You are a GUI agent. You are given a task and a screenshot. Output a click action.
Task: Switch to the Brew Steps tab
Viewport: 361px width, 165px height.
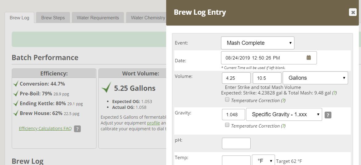(x=53, y=18)
